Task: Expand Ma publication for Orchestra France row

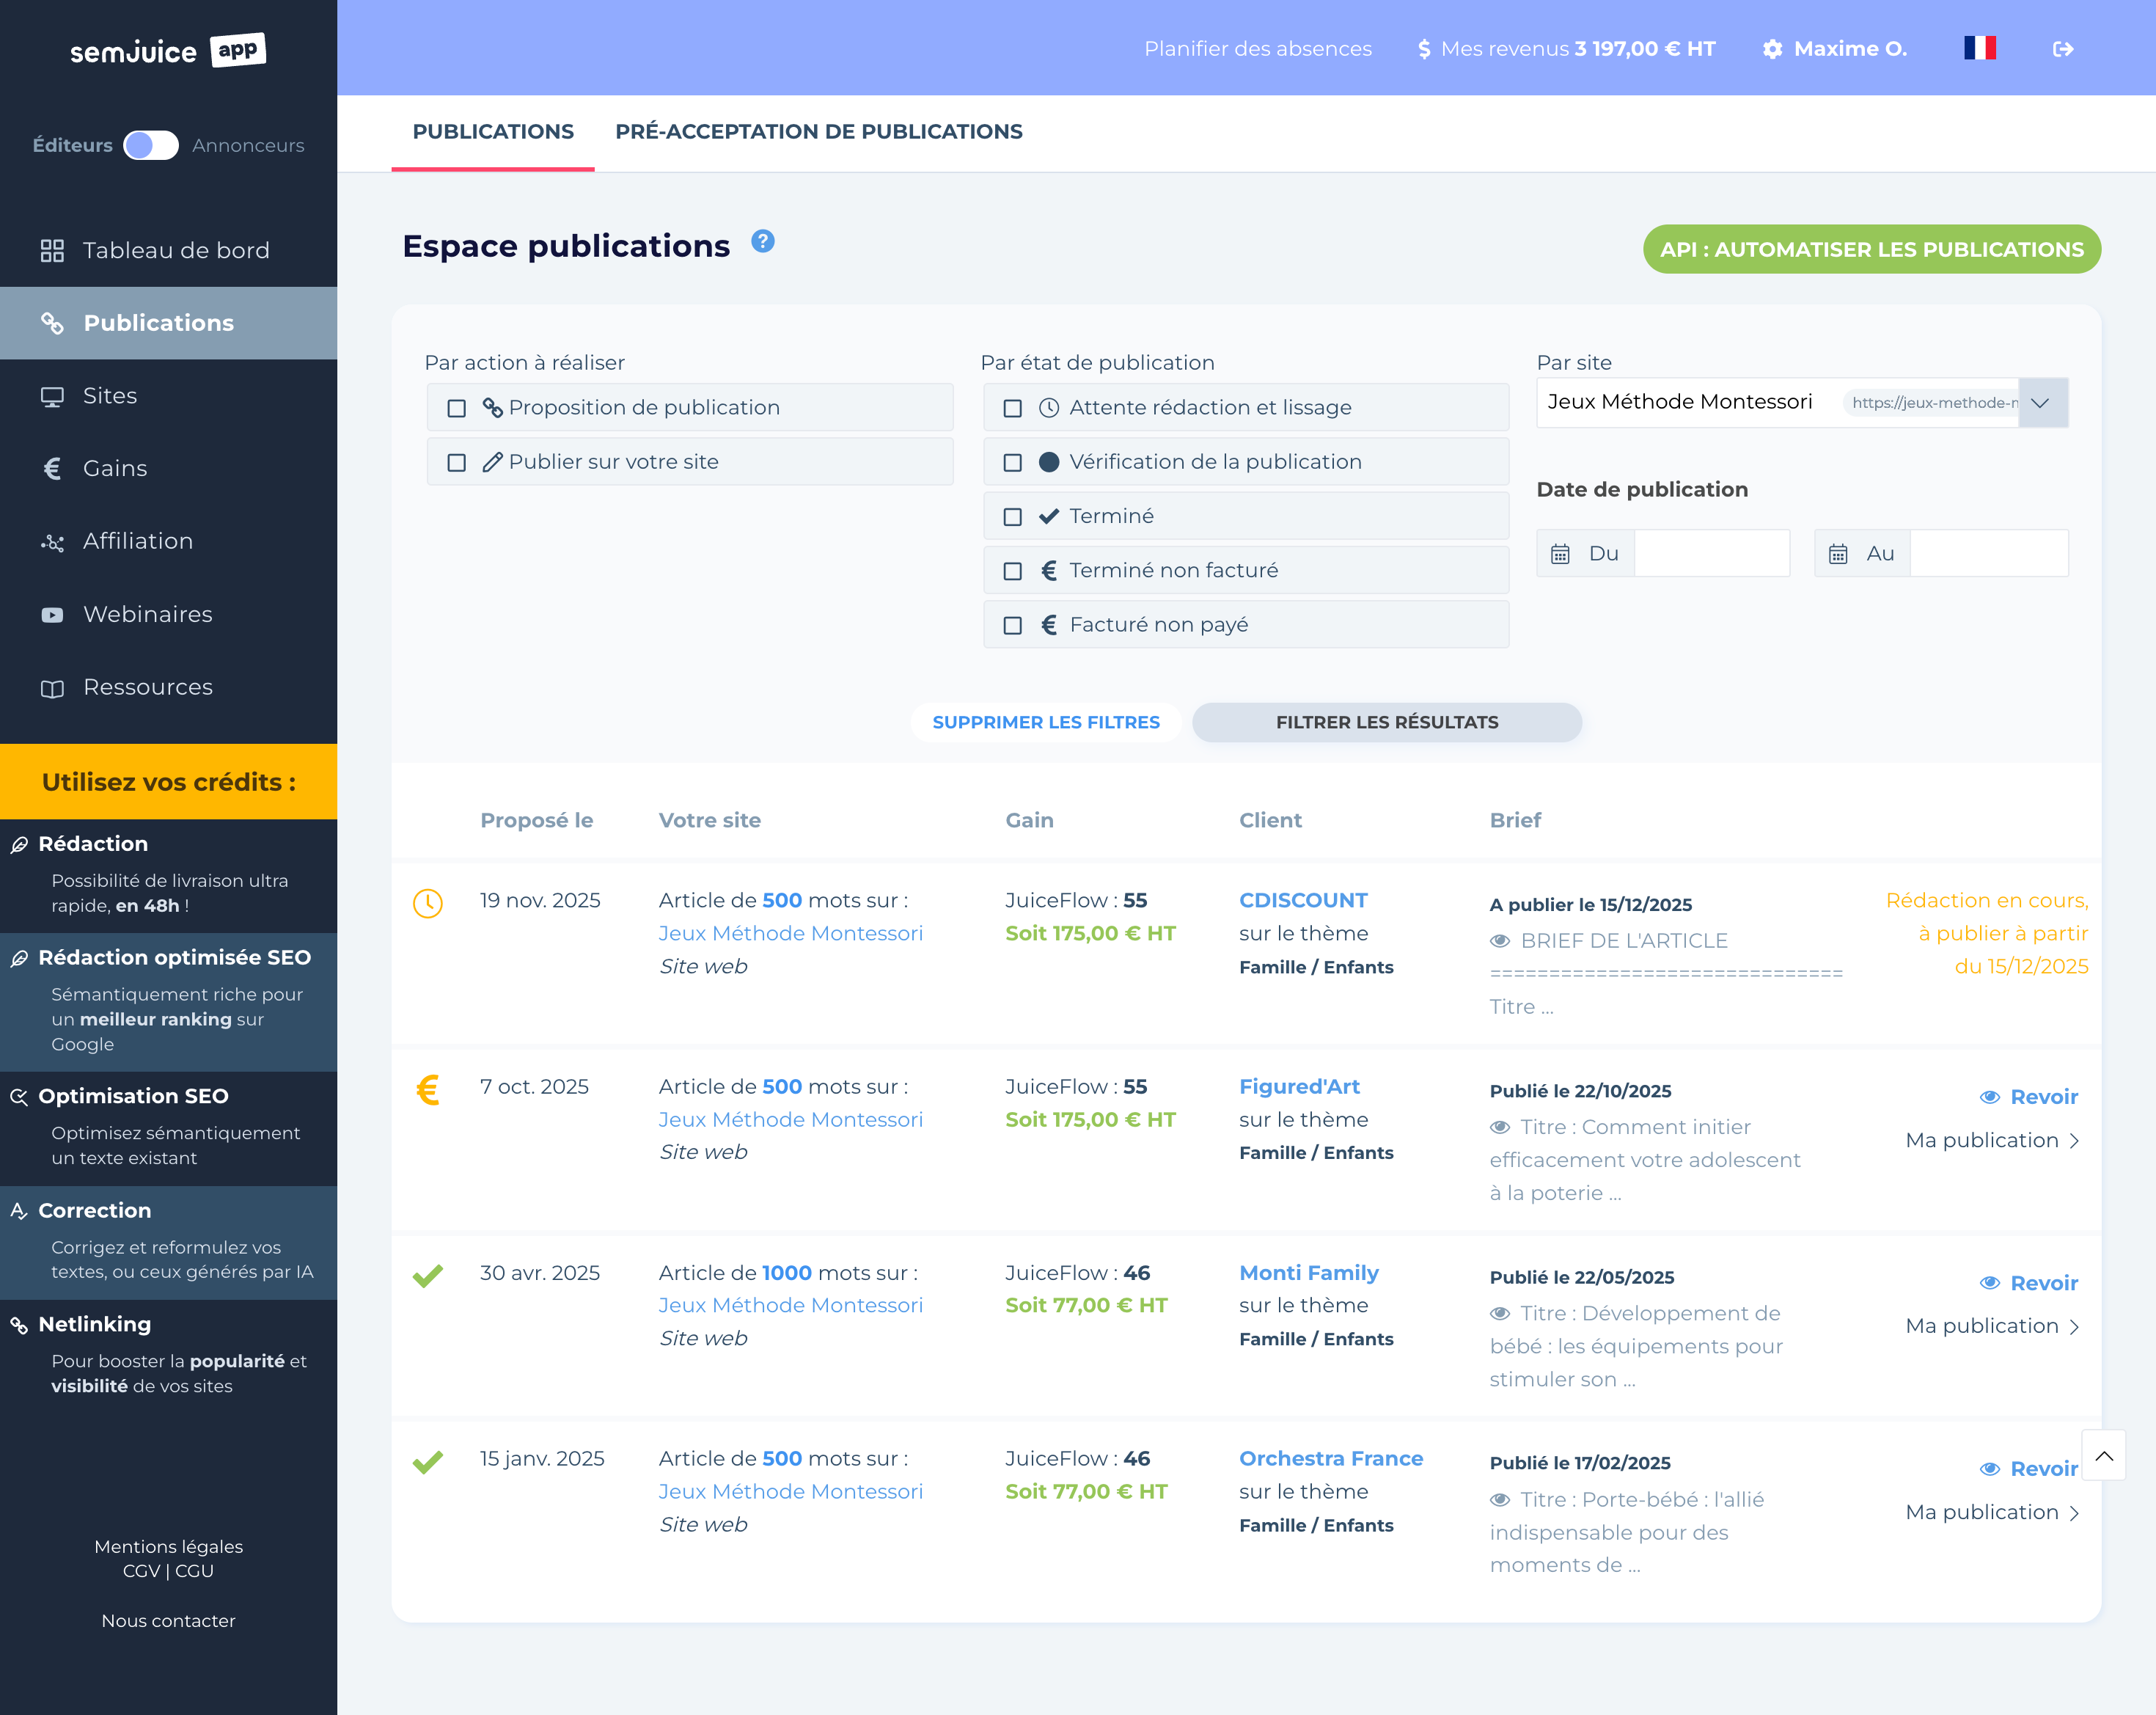Action: [1992, 1513]
